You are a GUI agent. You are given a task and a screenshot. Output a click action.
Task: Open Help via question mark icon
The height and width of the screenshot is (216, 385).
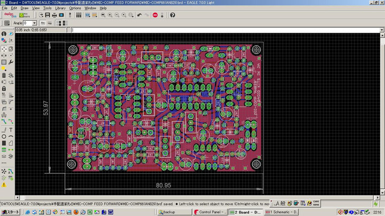(172, 15)
